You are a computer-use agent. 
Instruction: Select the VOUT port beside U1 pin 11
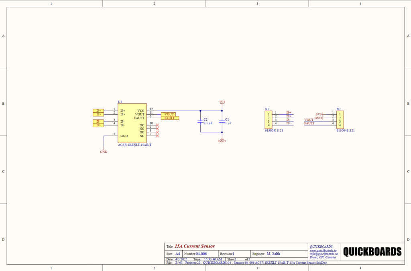(168, 114)
